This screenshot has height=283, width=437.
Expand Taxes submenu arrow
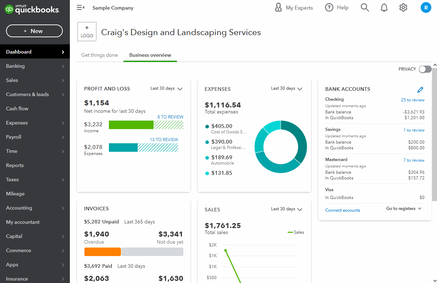pos(63,180)
